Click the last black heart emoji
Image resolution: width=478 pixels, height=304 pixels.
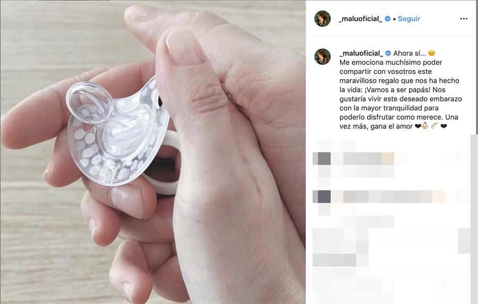444,126
